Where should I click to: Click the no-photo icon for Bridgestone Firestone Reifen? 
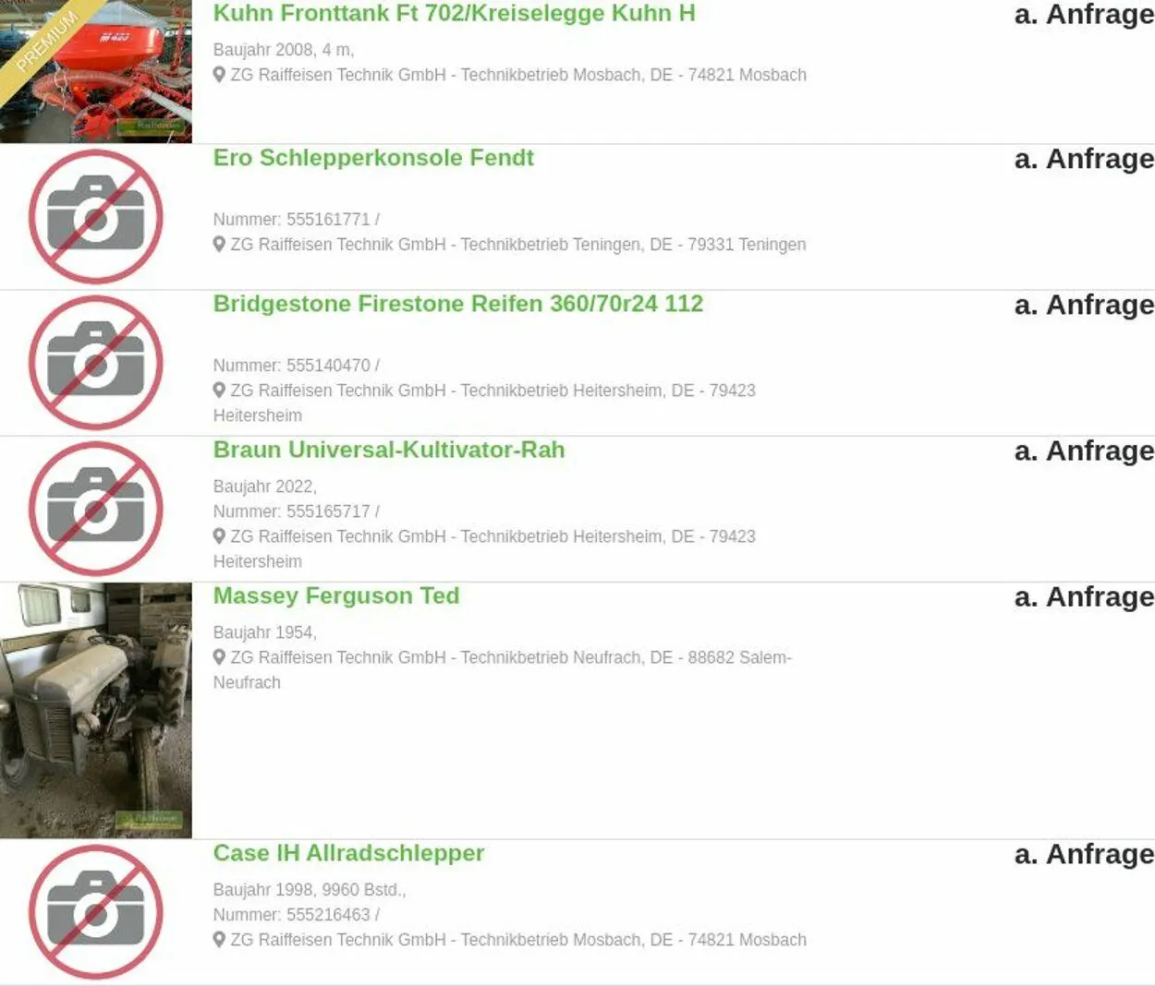(x=96, y=363)
